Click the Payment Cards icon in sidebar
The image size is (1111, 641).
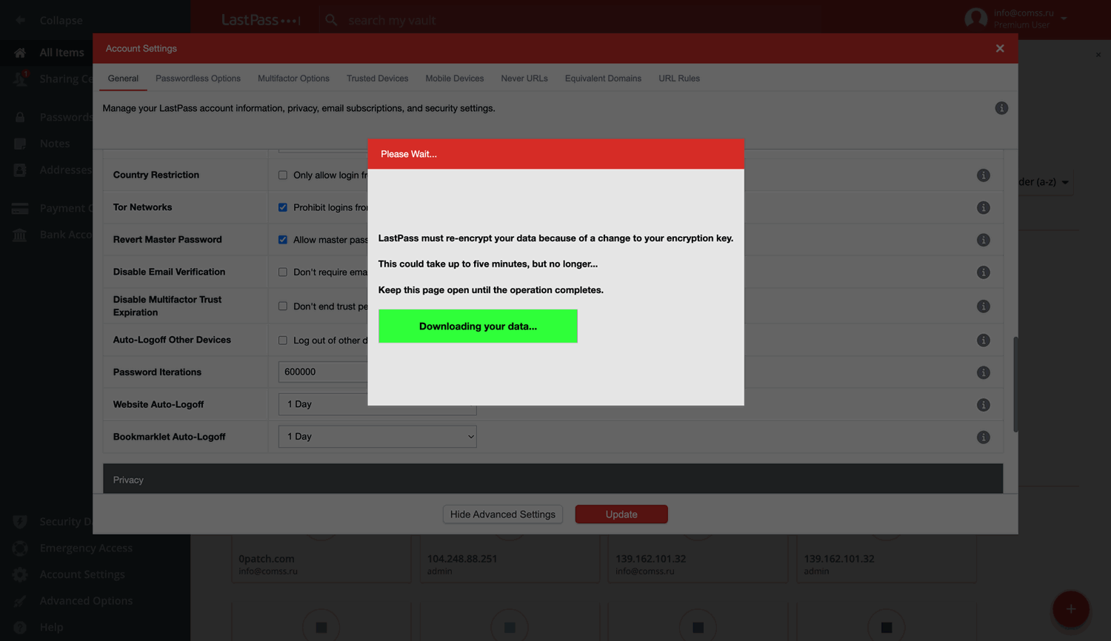click(20, 208)
